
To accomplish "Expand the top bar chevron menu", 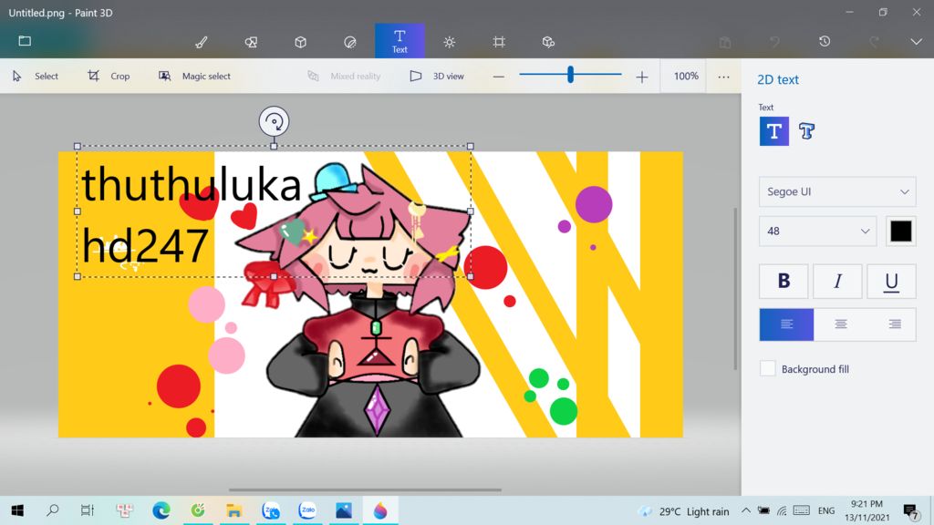I will pos(916,42).
